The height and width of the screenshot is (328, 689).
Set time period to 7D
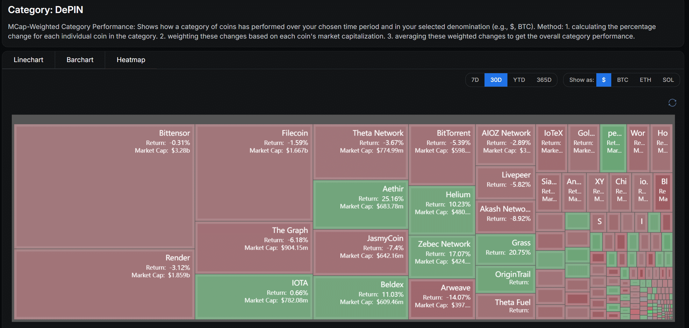tap(475, 80)
